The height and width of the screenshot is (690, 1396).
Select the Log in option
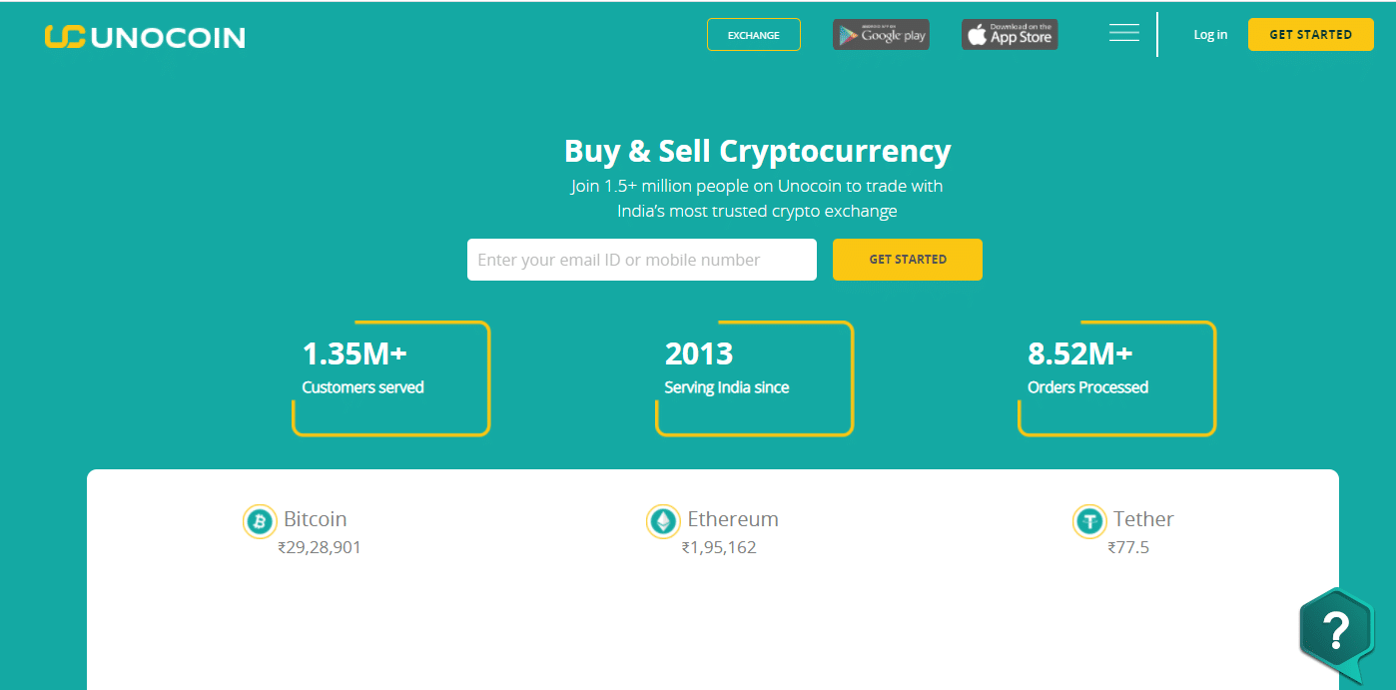(1209, 34)
